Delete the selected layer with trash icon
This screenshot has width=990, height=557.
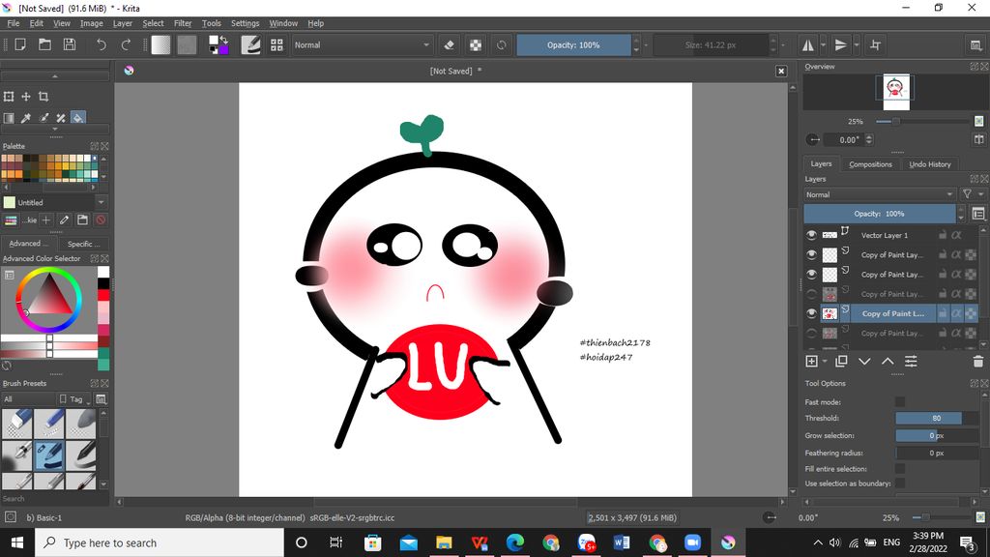click(x=978, y=362)
